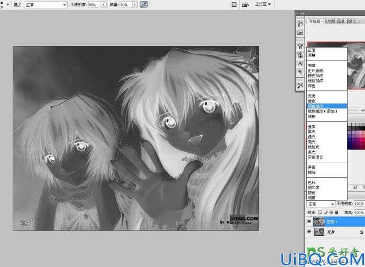Image resolution: width=365 pixels, height=267 pixels.
Task: Select 滤色 Screen blend mode
Action: click(327, 101)
